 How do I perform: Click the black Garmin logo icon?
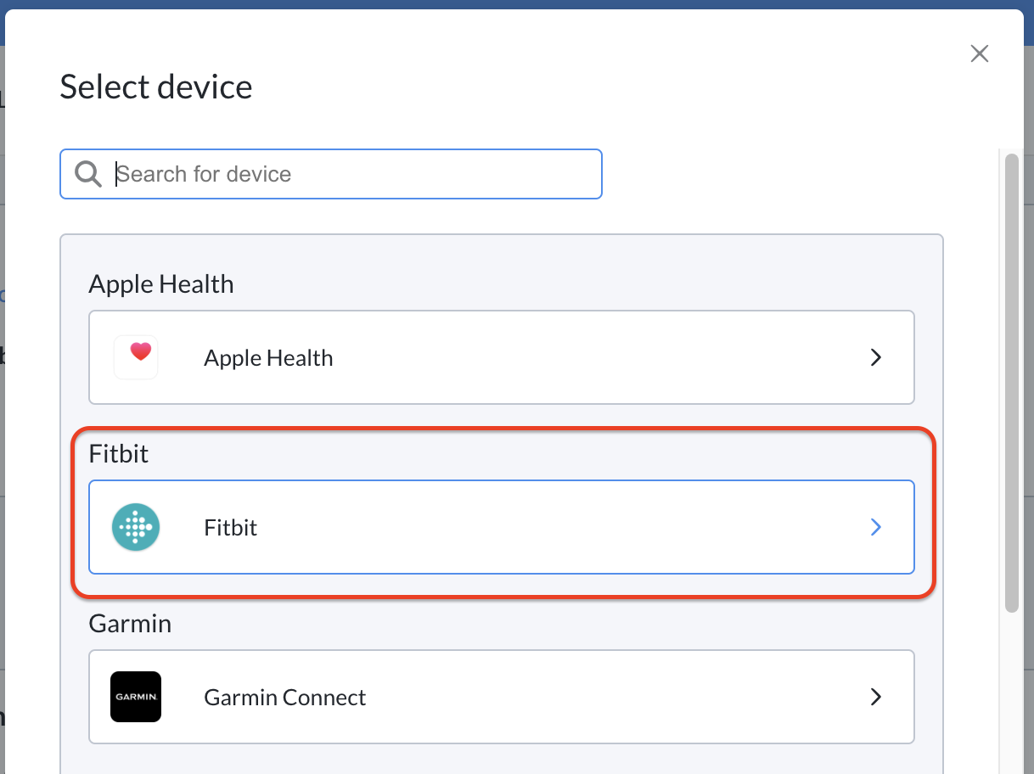pos(136,697)
